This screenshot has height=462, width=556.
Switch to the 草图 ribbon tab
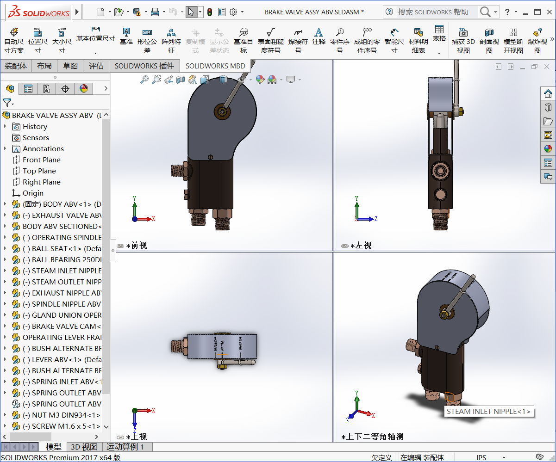[70, 66]
